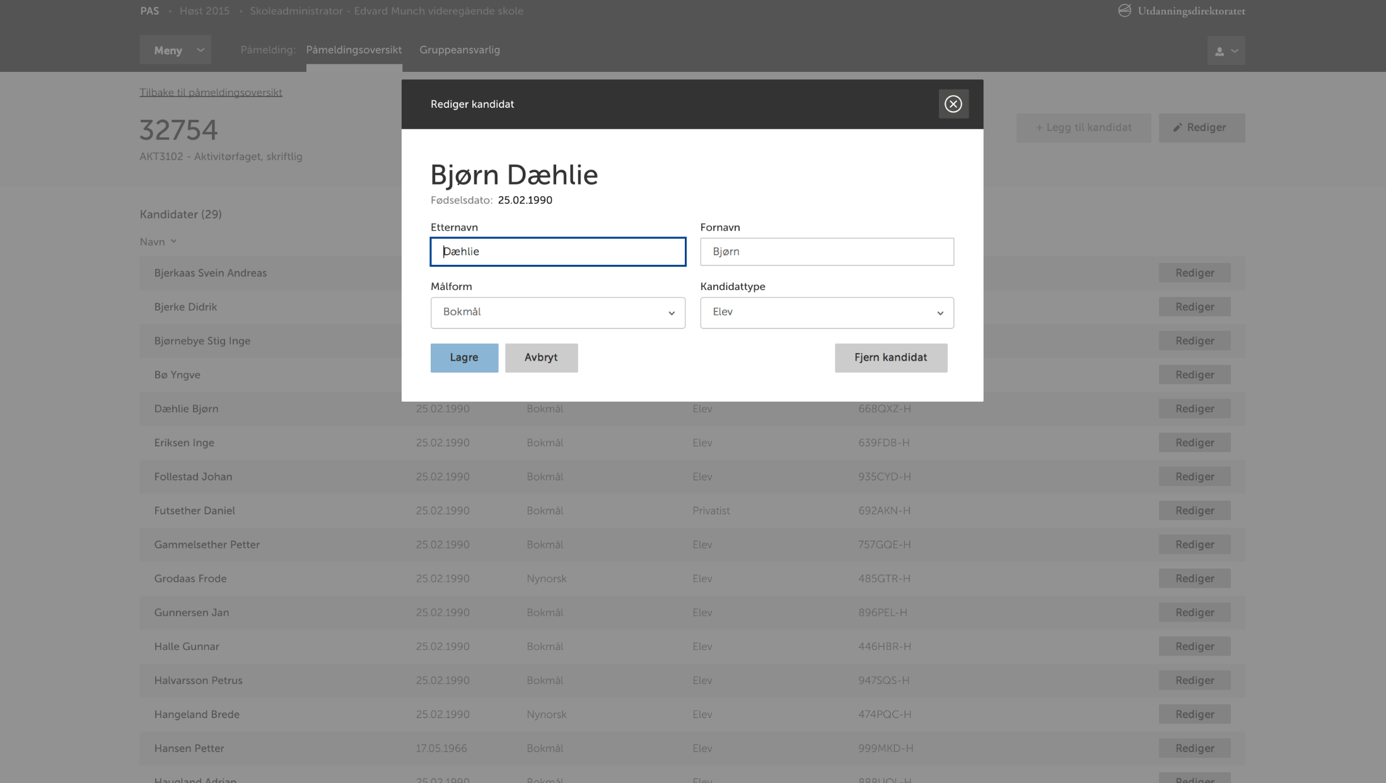
Task: Click the Lagre button
Action: tap(464, 357)
